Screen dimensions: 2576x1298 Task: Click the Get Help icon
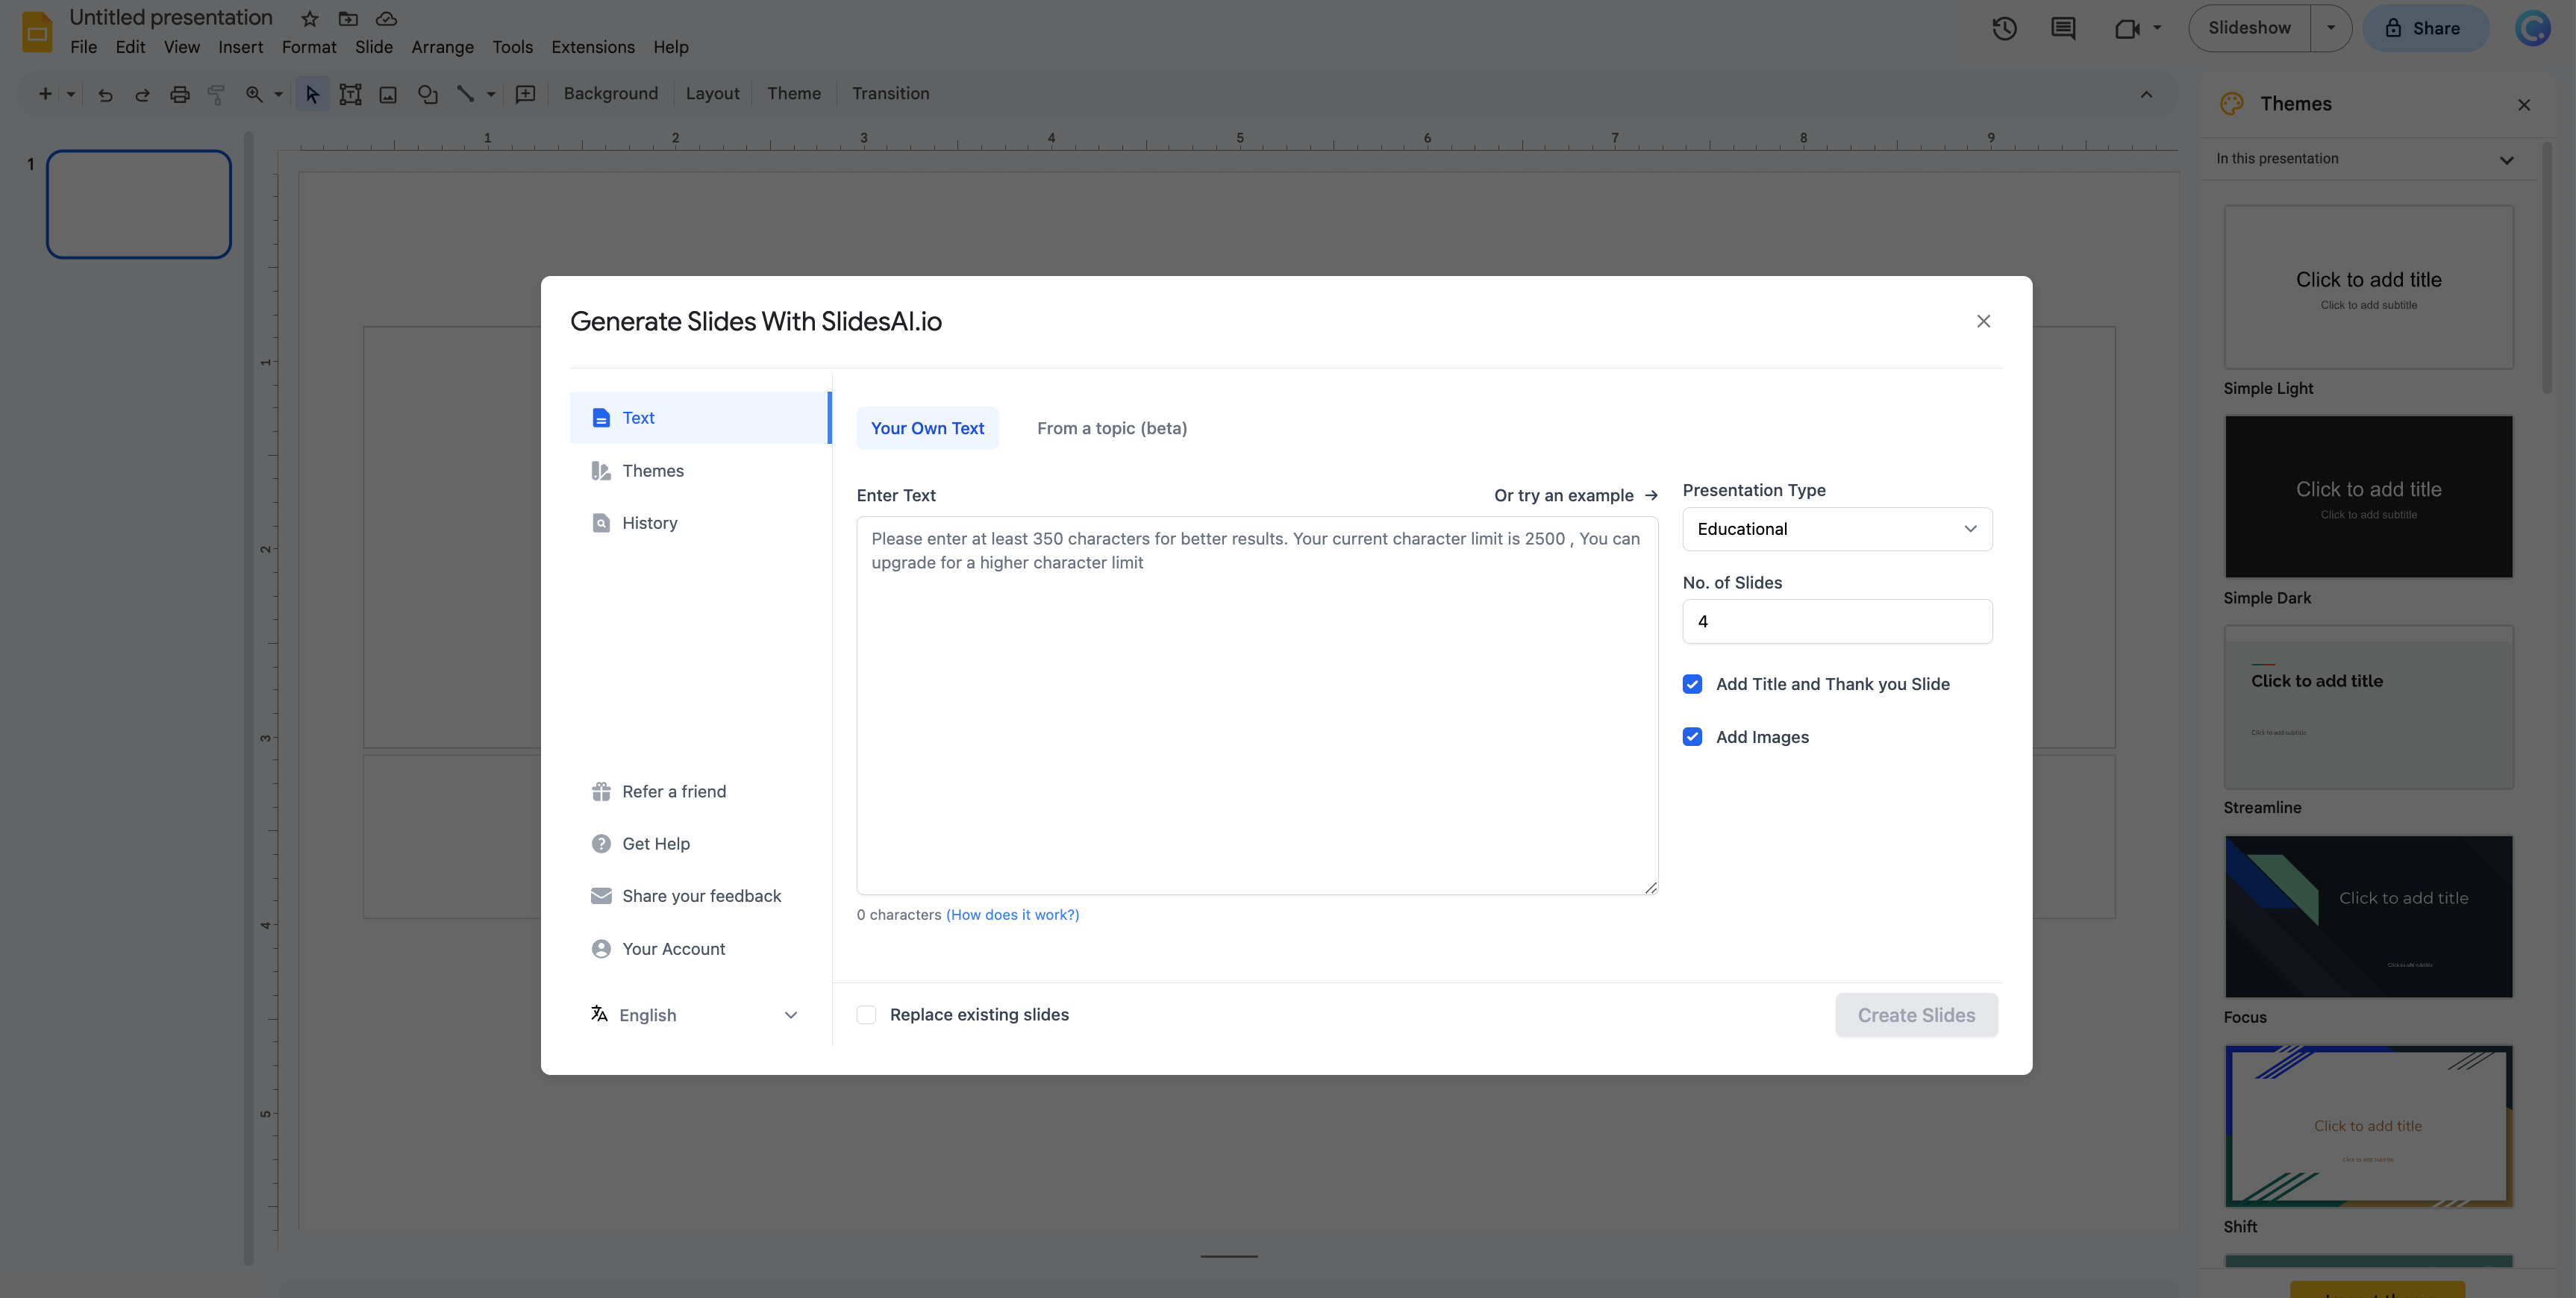(x=599, y=844)
